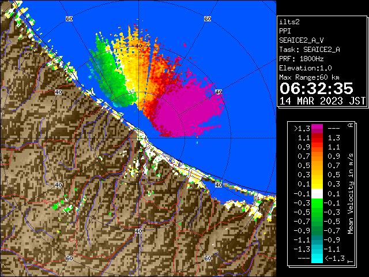Click the 'Mean Velocity in m/s' legend title
369x277 pixels.
pos(351,193)
